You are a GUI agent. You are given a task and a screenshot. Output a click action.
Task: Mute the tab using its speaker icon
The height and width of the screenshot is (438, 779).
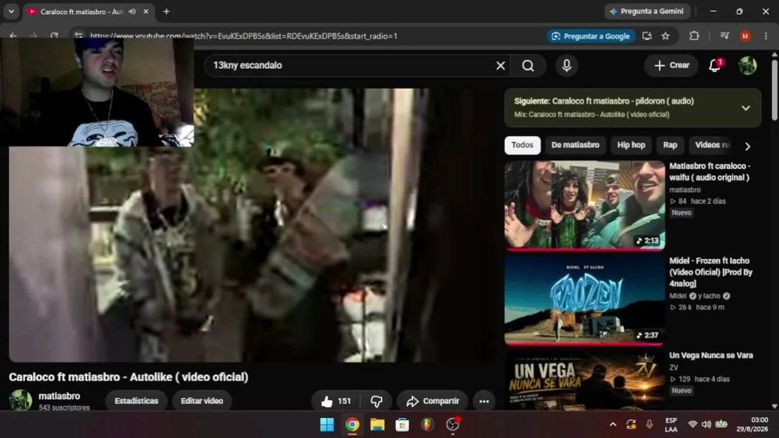point(132,12)
